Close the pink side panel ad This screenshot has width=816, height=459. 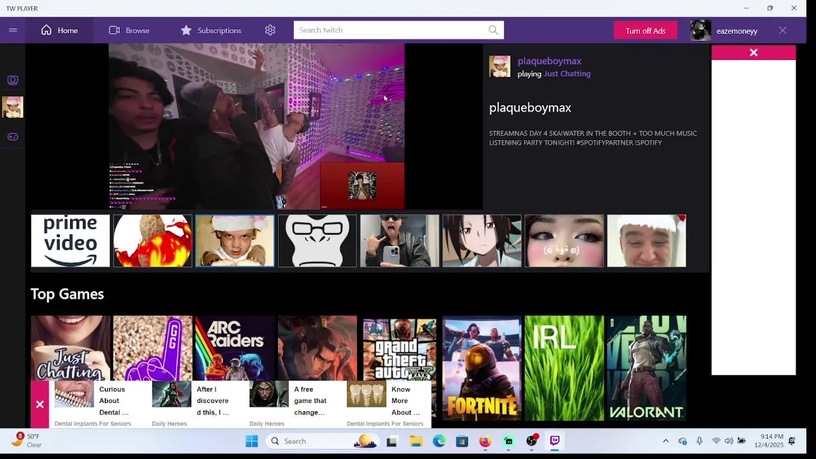point(754,53)
